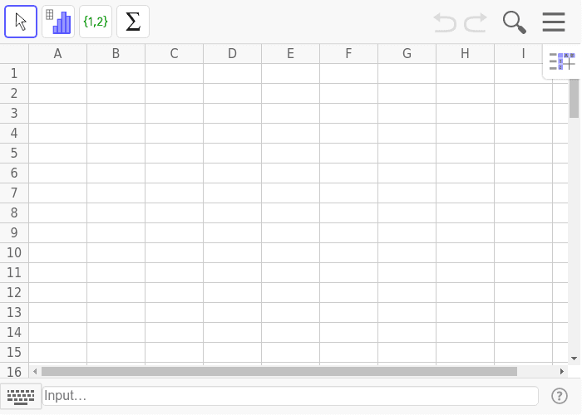Click the vertical scrollbar down arrow

(574, 359)
